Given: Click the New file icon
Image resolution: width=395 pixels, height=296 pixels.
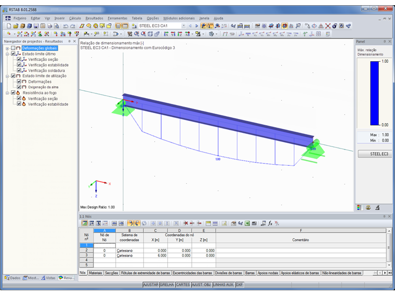Looking at the screenshot, I should click(x=9, y=26).
